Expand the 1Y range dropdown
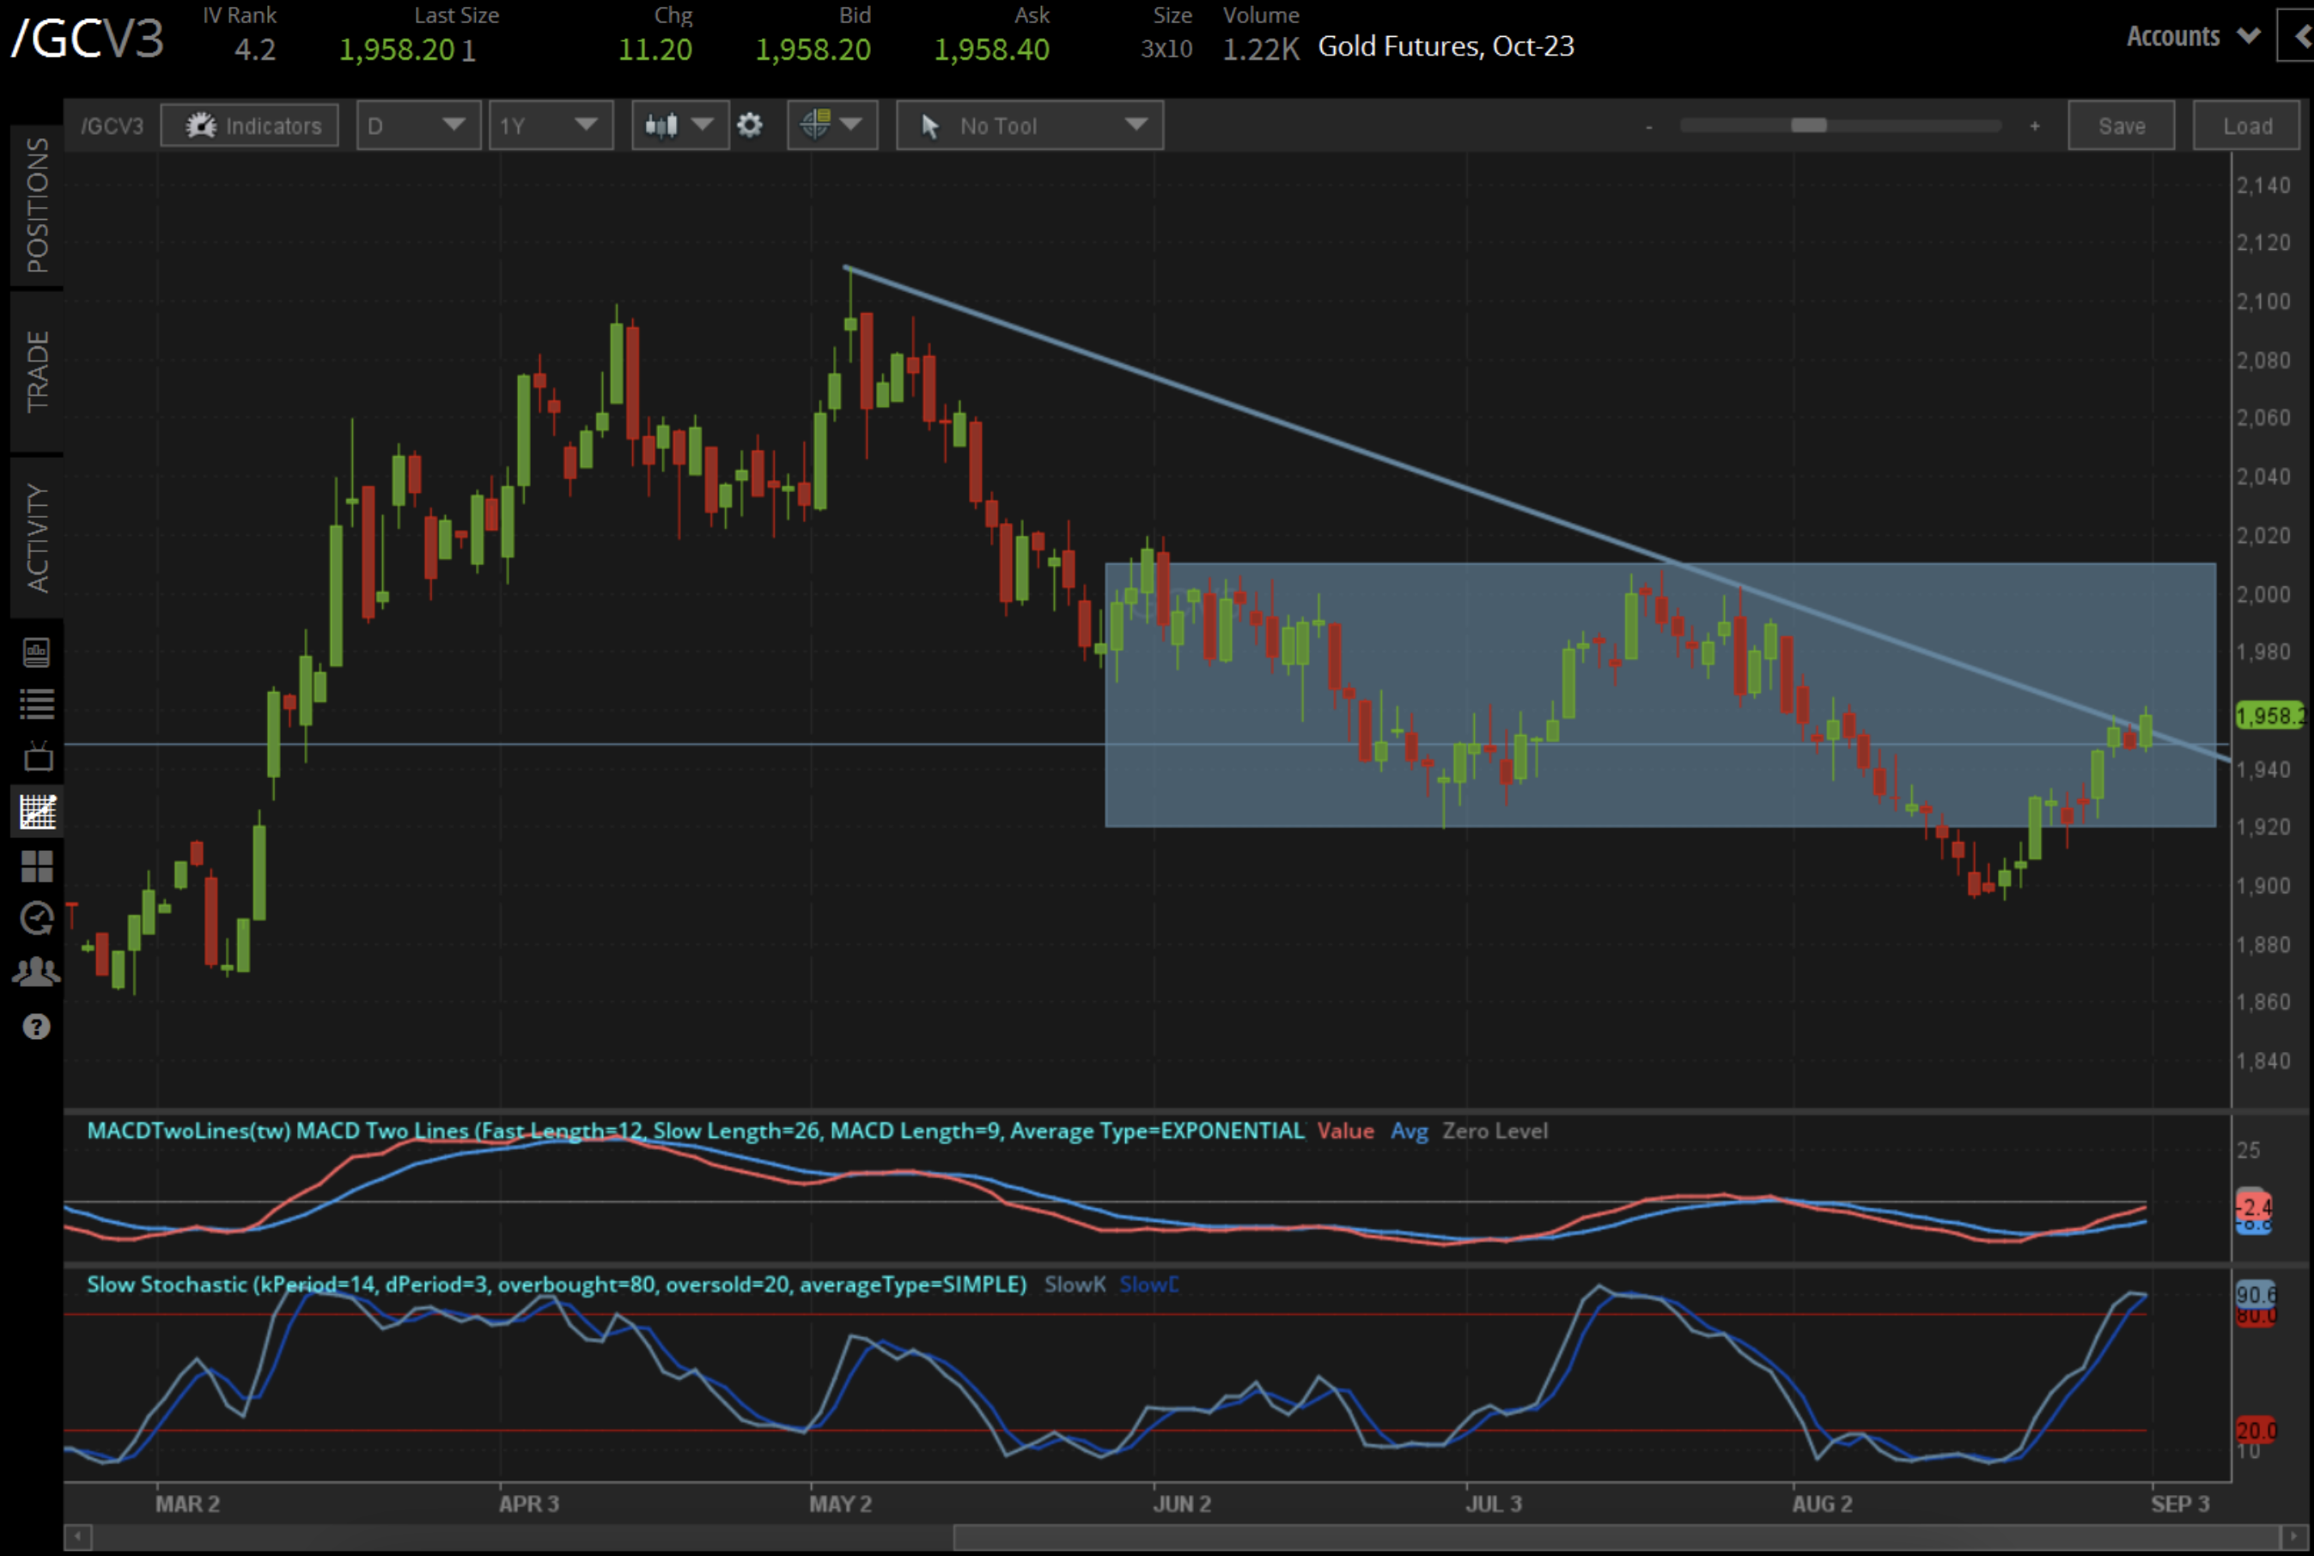Screen dimensions: 2314x1556 coord(549,125)
